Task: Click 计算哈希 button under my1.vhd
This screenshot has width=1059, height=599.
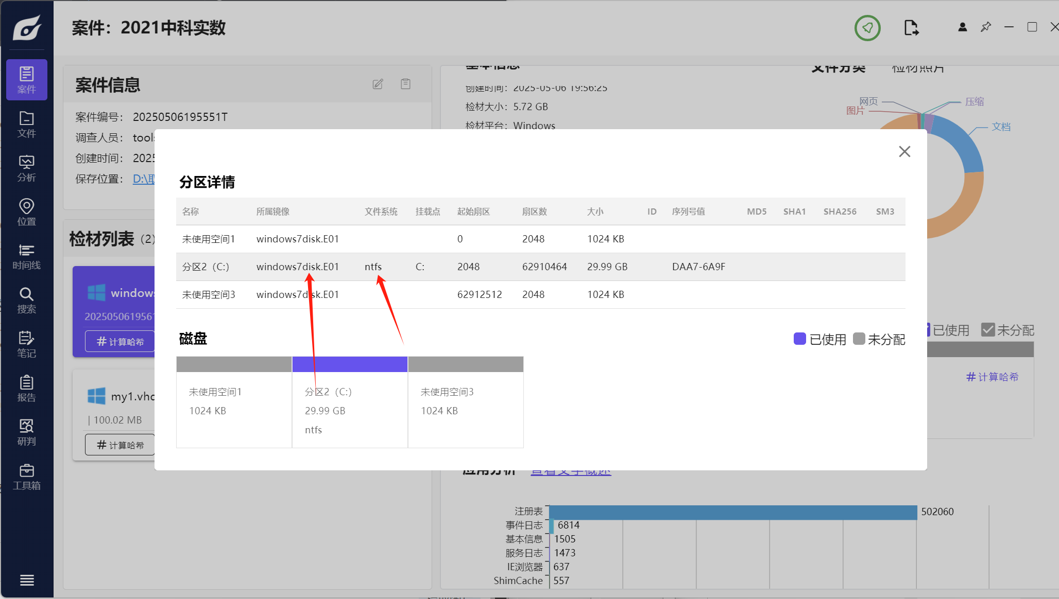Action: 121,445
